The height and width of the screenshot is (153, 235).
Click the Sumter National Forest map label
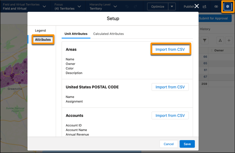coord(15,110)
